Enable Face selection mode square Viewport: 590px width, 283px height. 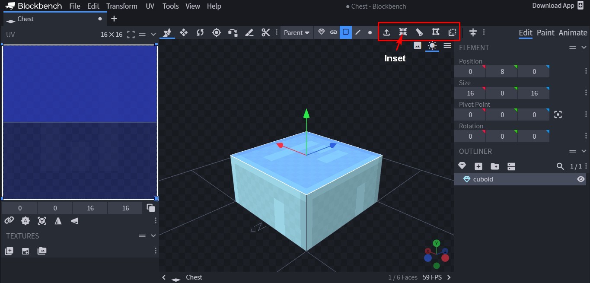[x=346, y=32]
